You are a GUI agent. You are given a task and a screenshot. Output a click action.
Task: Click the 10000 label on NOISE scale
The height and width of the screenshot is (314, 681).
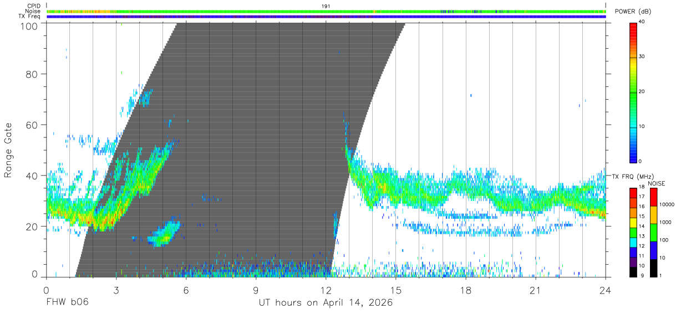pyautogui.click(x=667, y=204)
